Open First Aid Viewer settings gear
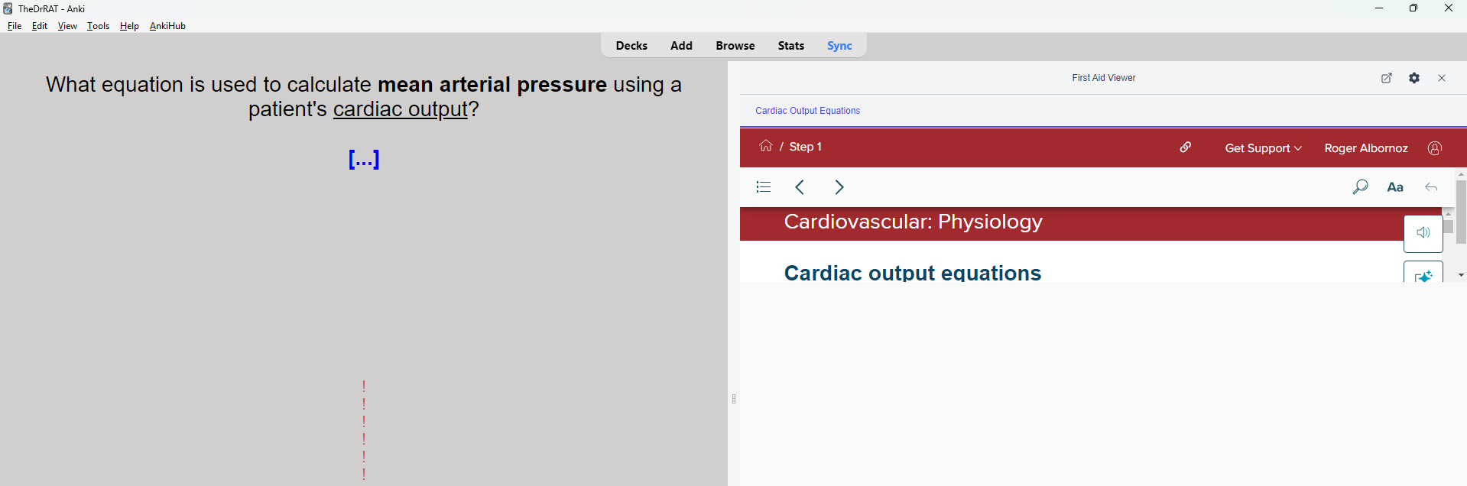This screenshot has height=486, width=1467. pyautogui.click(x=1414, y=78)
